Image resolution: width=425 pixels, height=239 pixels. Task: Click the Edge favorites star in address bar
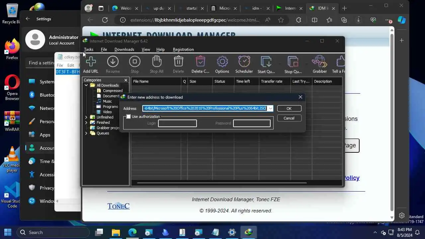tap(281, 20)
